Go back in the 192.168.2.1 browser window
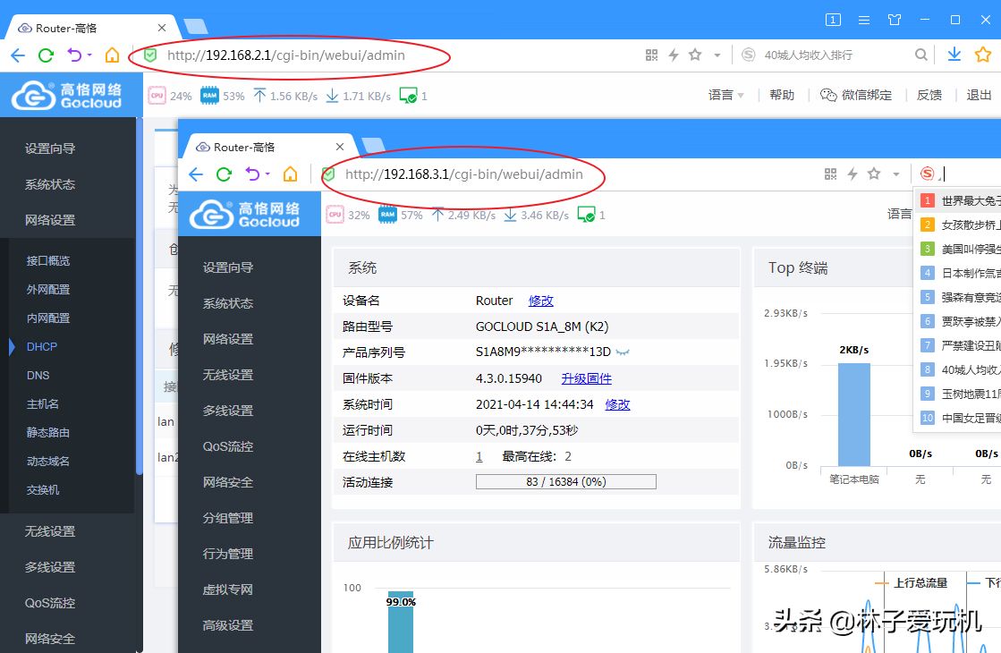The height and width of the screenshot is (653, 1001). (18, 55)
